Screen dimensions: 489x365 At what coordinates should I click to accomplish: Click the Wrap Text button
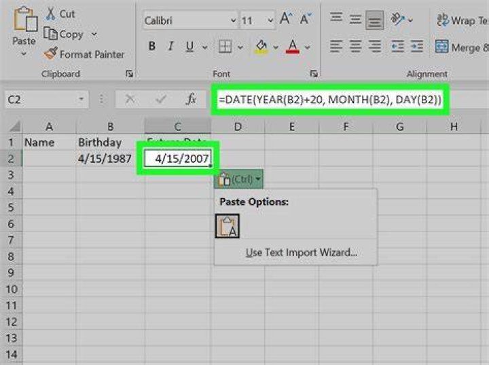(x=463, y=20)
